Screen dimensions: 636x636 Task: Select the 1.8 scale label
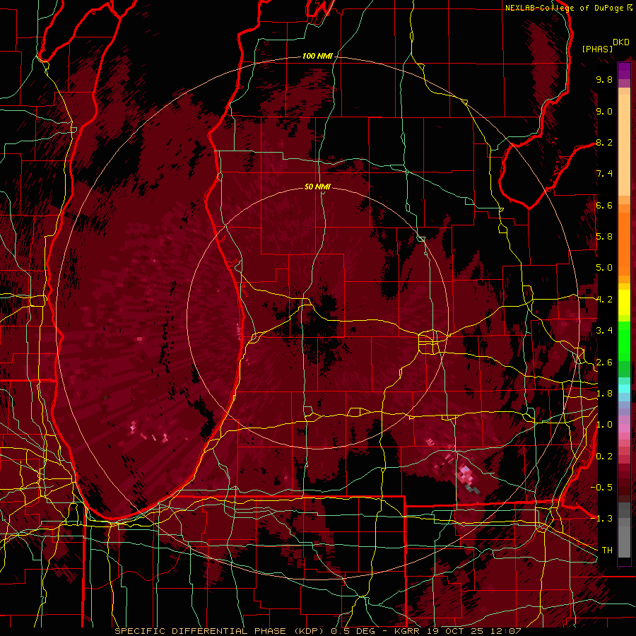(x=604, y=394)
